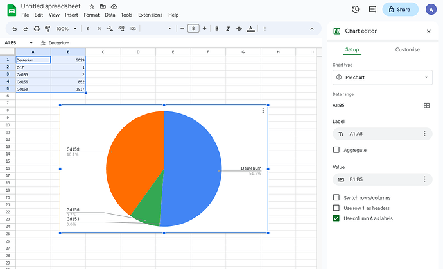Select cell B5 value 3937
This screenshot has width=443, height=269.
[x=68, y=89]
